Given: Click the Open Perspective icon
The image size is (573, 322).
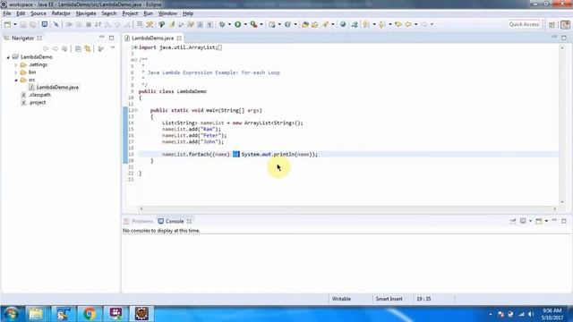Looking at the screenshot, I should 552,24.
